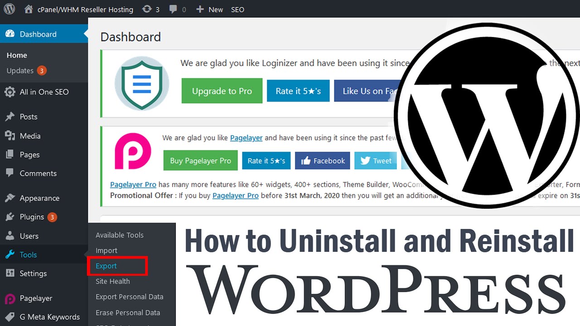Viewport: 580px width, 326px height.
Task: Choose Site Health from Tools submenu
Action: click(113, 281)
